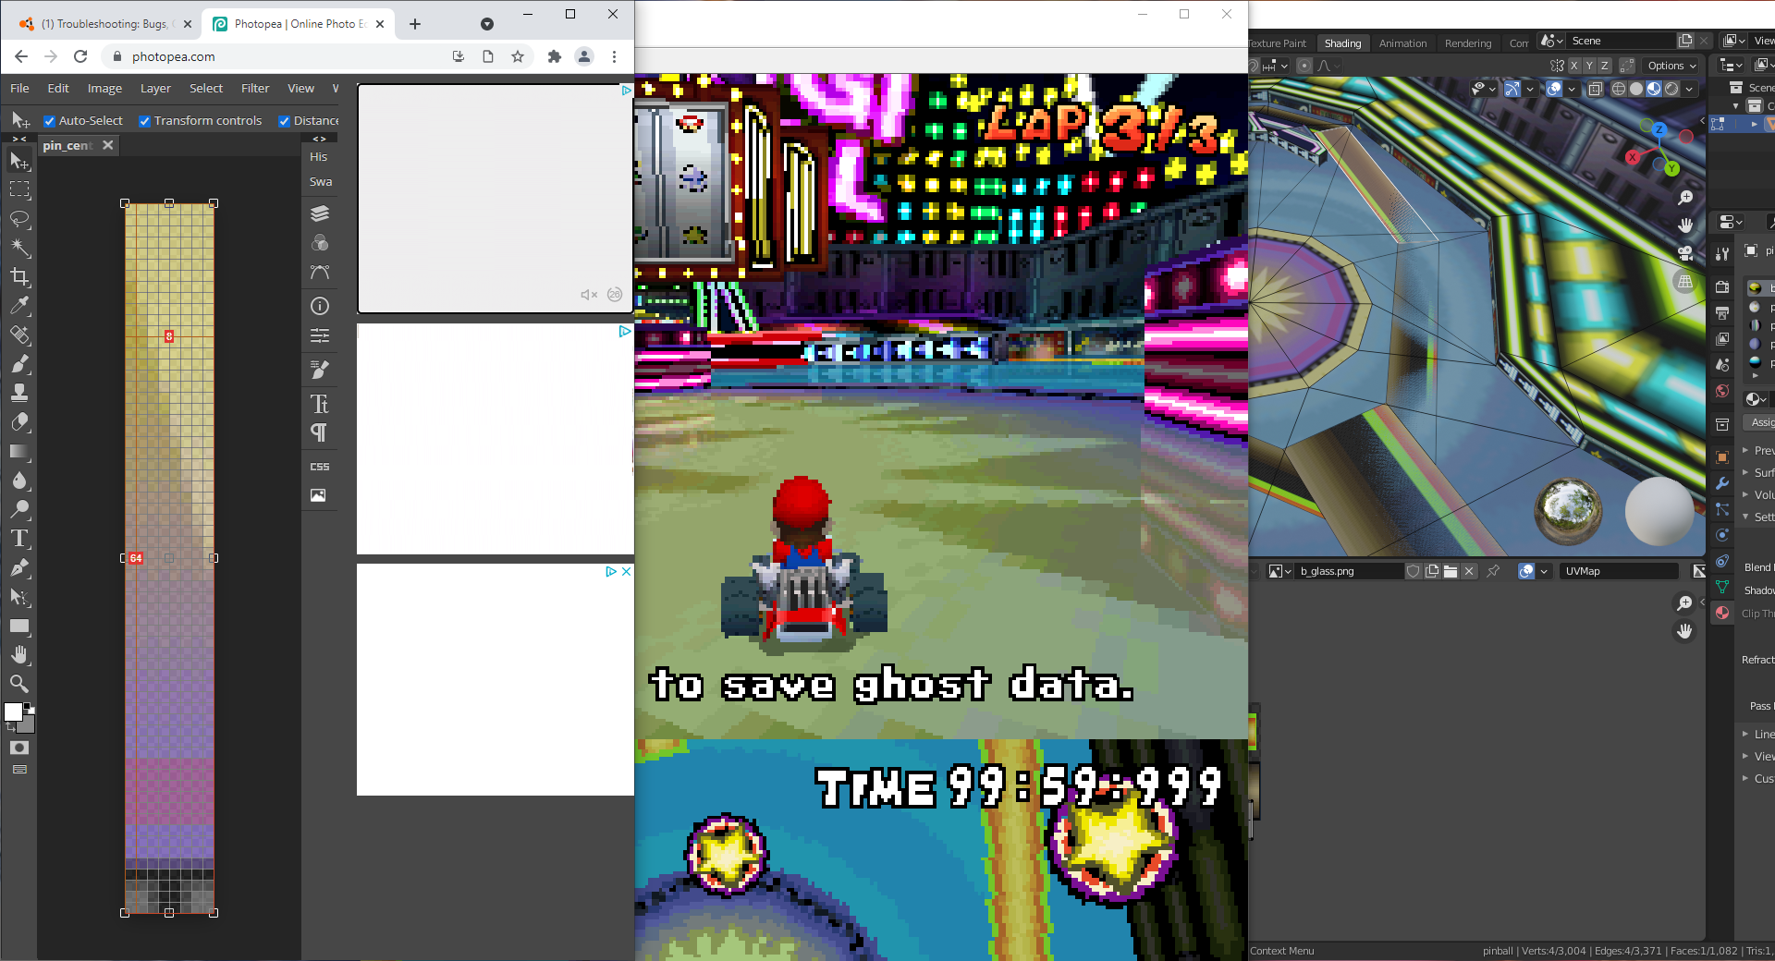Open the Paths panel icon in Photopea
The width and height of the screenshot is (1775, 961).
tap(320, 273)
